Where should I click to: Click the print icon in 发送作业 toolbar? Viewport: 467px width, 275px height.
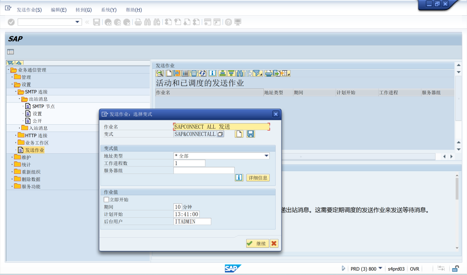click(x=268, y=73)
